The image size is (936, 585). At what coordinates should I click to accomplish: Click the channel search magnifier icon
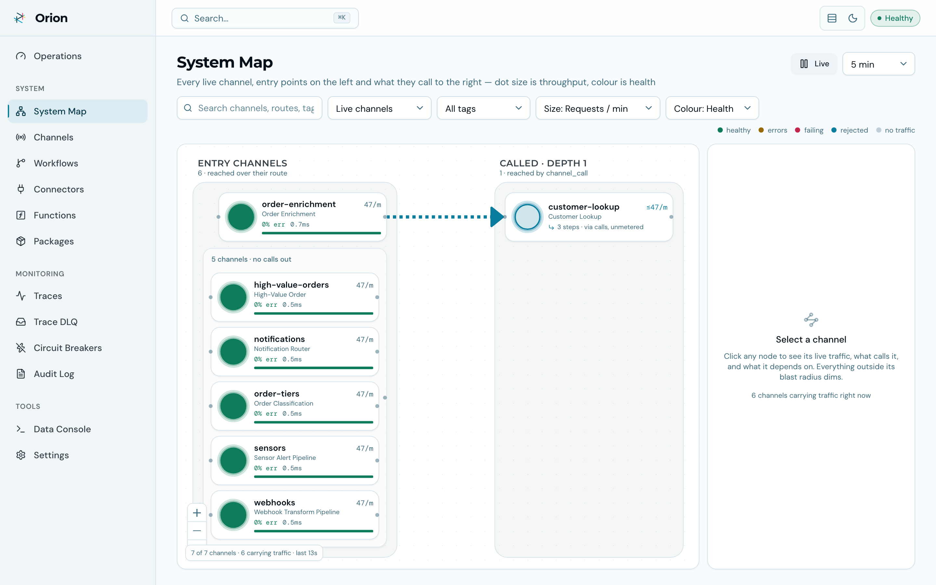(x=188, y=108)
